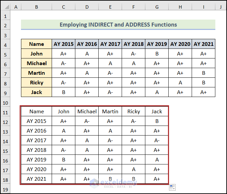Select column H header
The image size is (227, 194).
click(180, 7)
